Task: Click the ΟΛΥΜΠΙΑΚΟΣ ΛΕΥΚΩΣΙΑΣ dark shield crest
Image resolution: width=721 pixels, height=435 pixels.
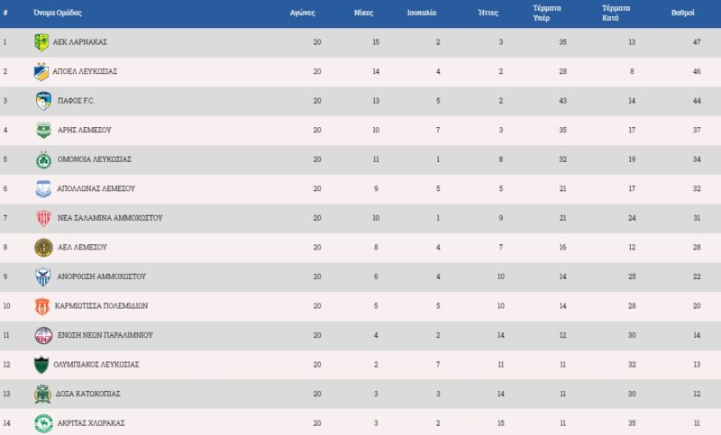Action: pos(41,365)
